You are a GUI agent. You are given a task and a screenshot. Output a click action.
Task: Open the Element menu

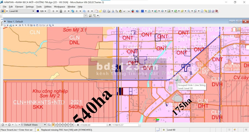(x=19, y=7)
